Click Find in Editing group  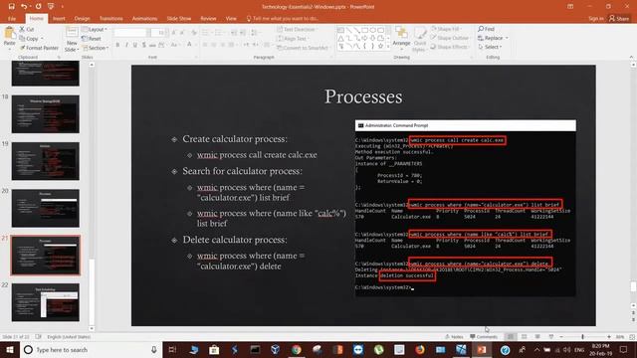(x=487, y=29)
